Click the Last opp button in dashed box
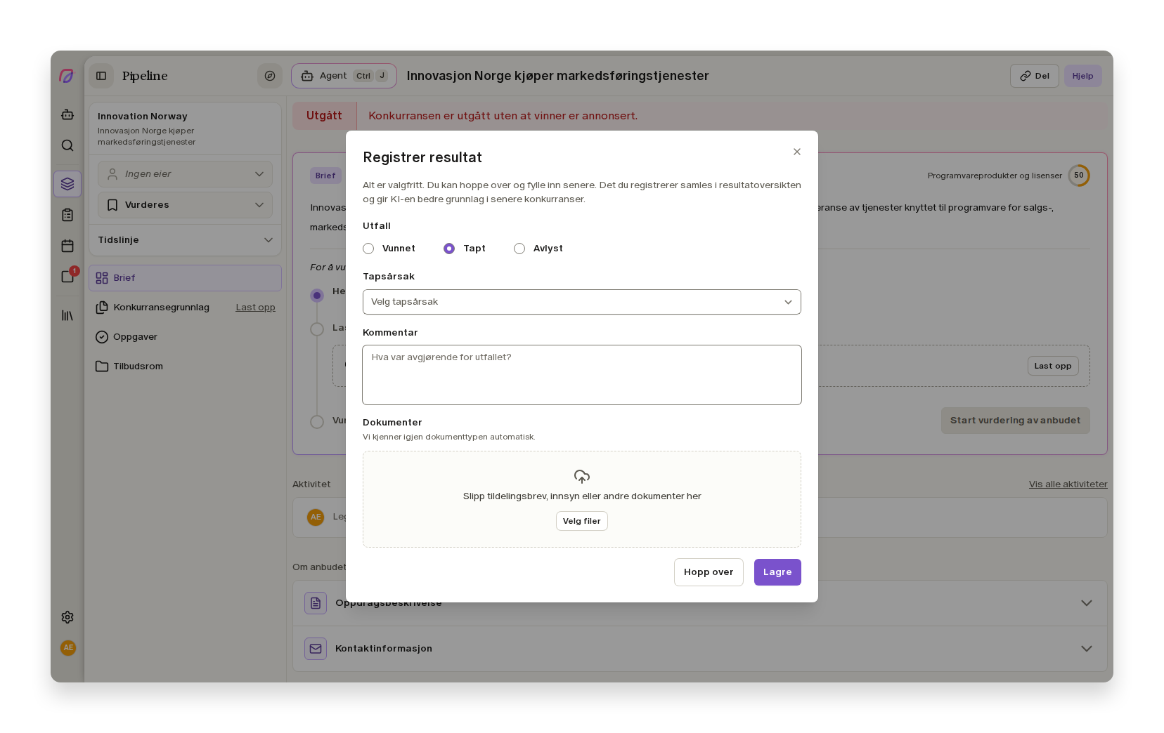This screenshot has height=733, width=1164. point(1053,366)
